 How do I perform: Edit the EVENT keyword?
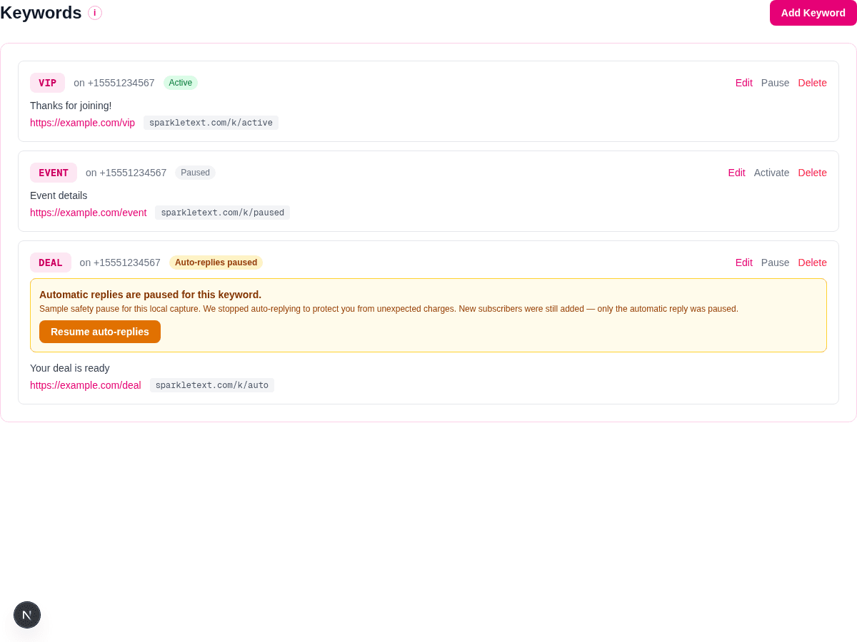(737, 173)
